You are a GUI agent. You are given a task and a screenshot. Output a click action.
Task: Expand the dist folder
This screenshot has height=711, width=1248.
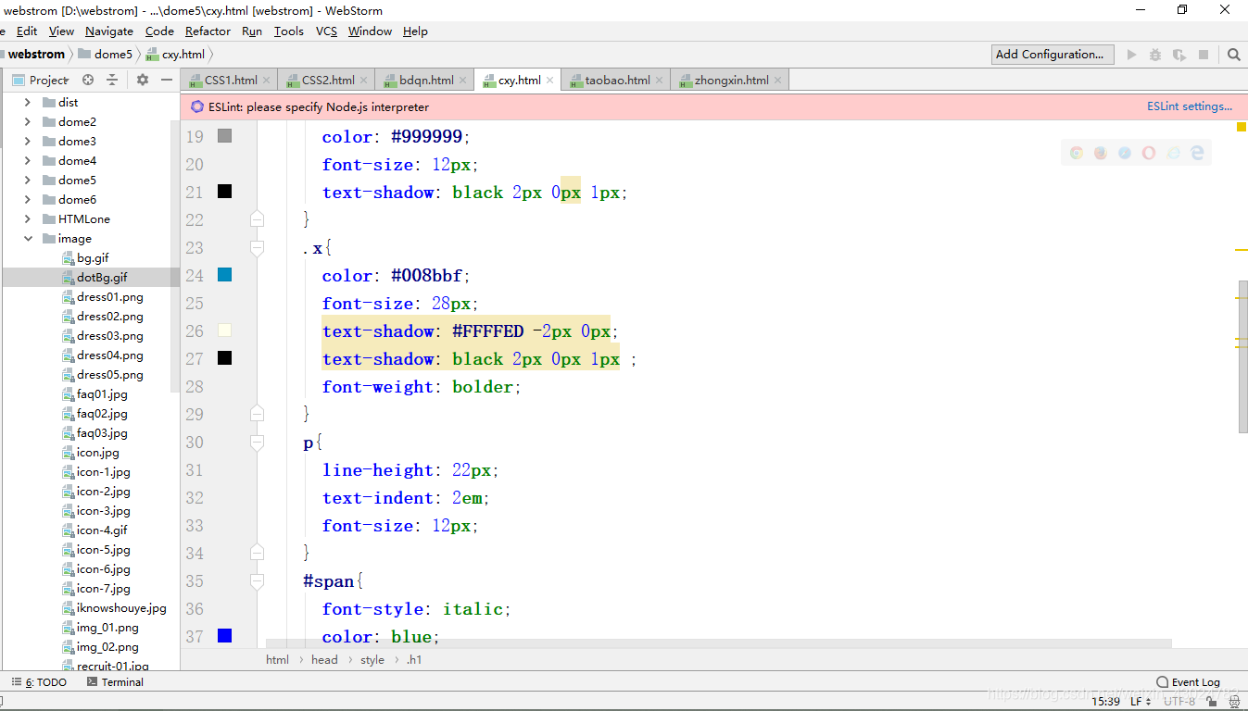point(28,103)
